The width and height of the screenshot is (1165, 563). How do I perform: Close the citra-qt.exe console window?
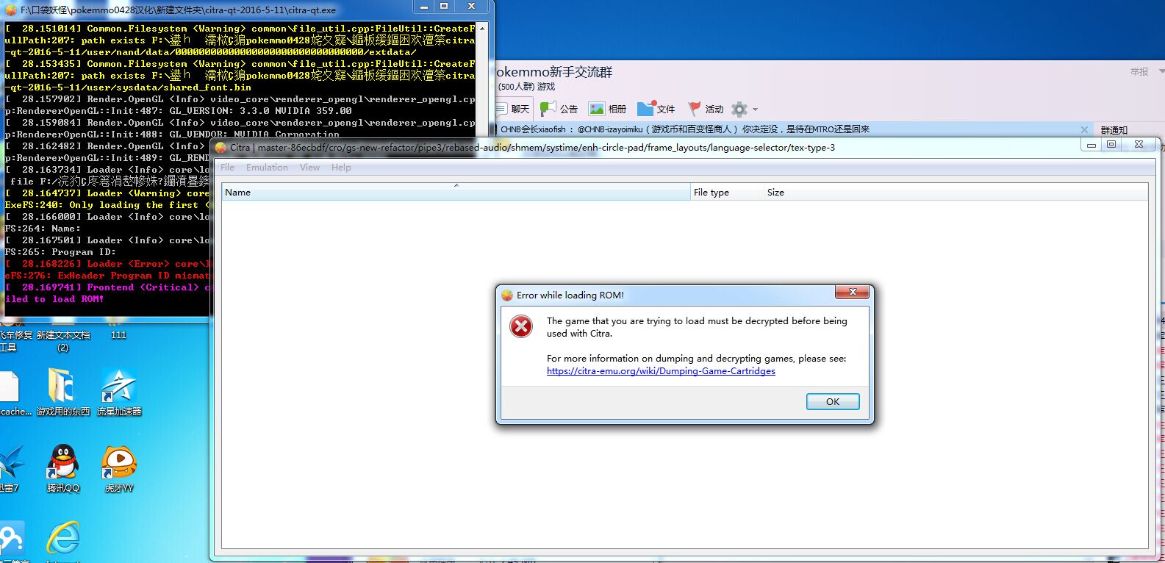pos(471,6)
